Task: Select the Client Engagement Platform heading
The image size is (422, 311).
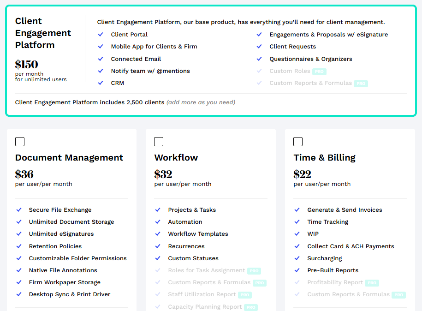Action: pos(43,33)
